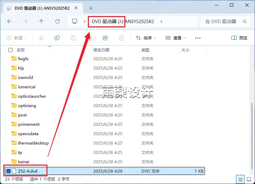Select the thermaldesktop folder
Screen dimensions: 255x184
33,143
